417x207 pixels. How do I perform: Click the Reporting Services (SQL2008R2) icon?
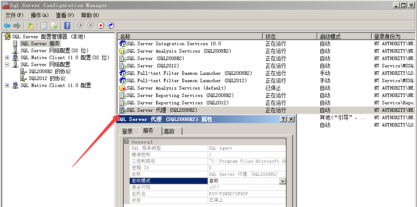[x=123, y=95]
